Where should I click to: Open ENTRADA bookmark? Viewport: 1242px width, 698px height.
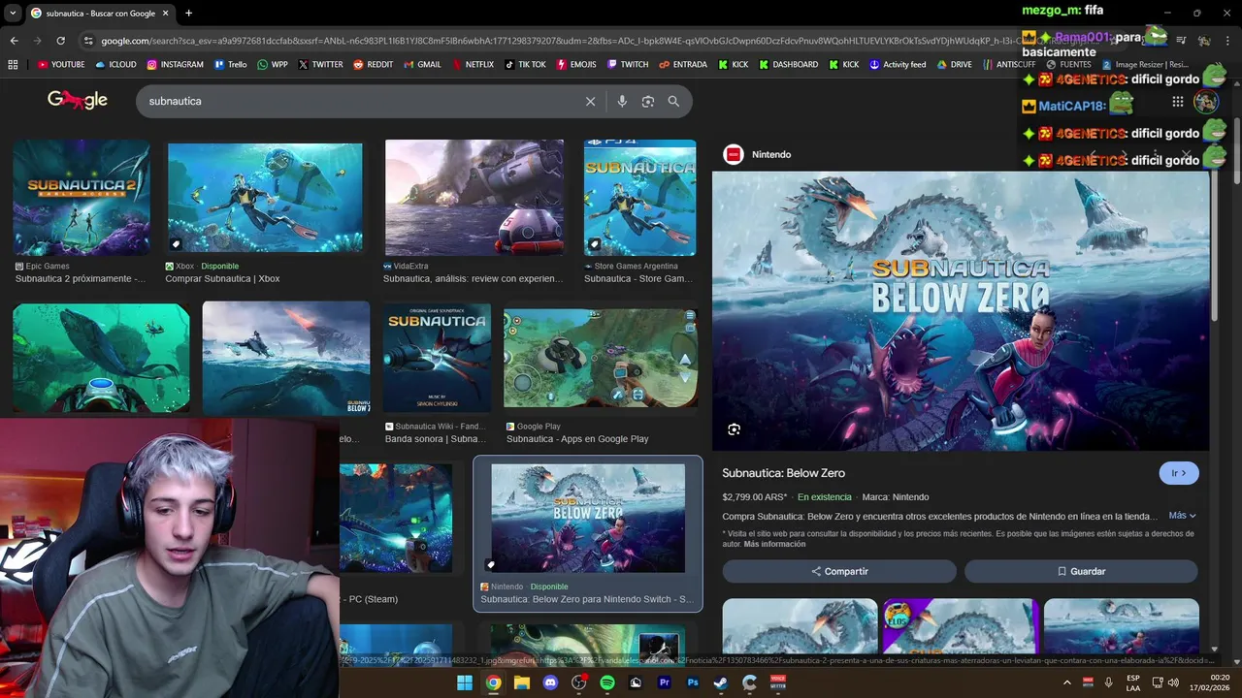click(x=682, y=65)
